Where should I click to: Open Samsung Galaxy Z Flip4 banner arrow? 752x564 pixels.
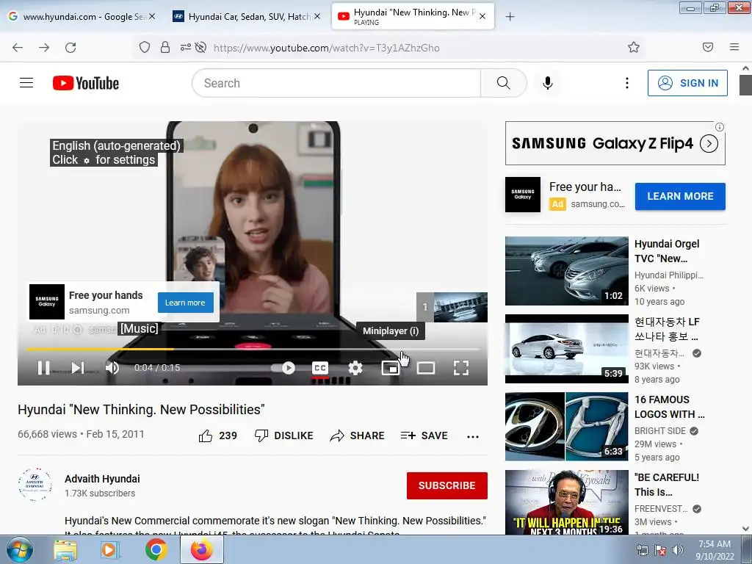click(x=709, y=143)
